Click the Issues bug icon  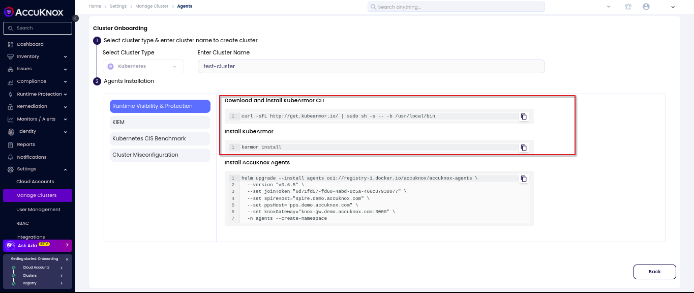click(x=11, y=69)
